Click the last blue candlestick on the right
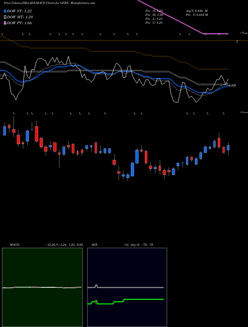248x327 pixels. pos(228,148)
